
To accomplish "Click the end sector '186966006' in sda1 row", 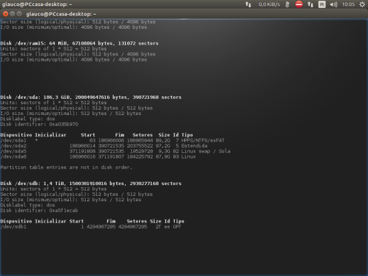I will coord(111,140).
